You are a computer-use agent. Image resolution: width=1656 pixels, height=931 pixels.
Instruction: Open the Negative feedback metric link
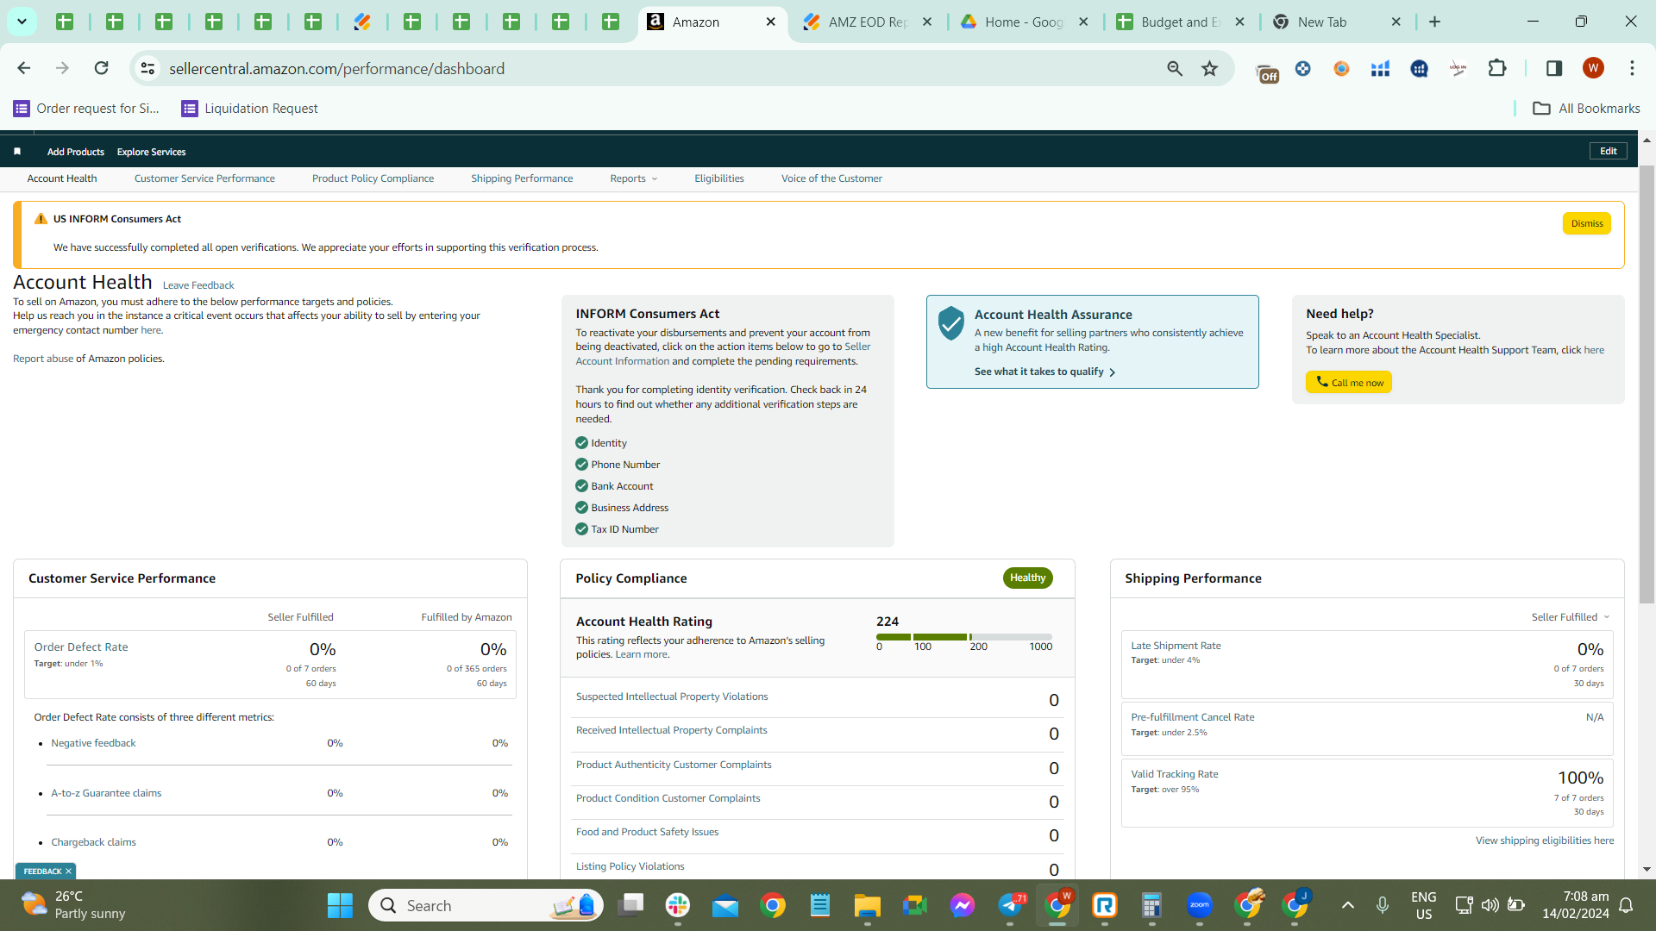point(93,743)
